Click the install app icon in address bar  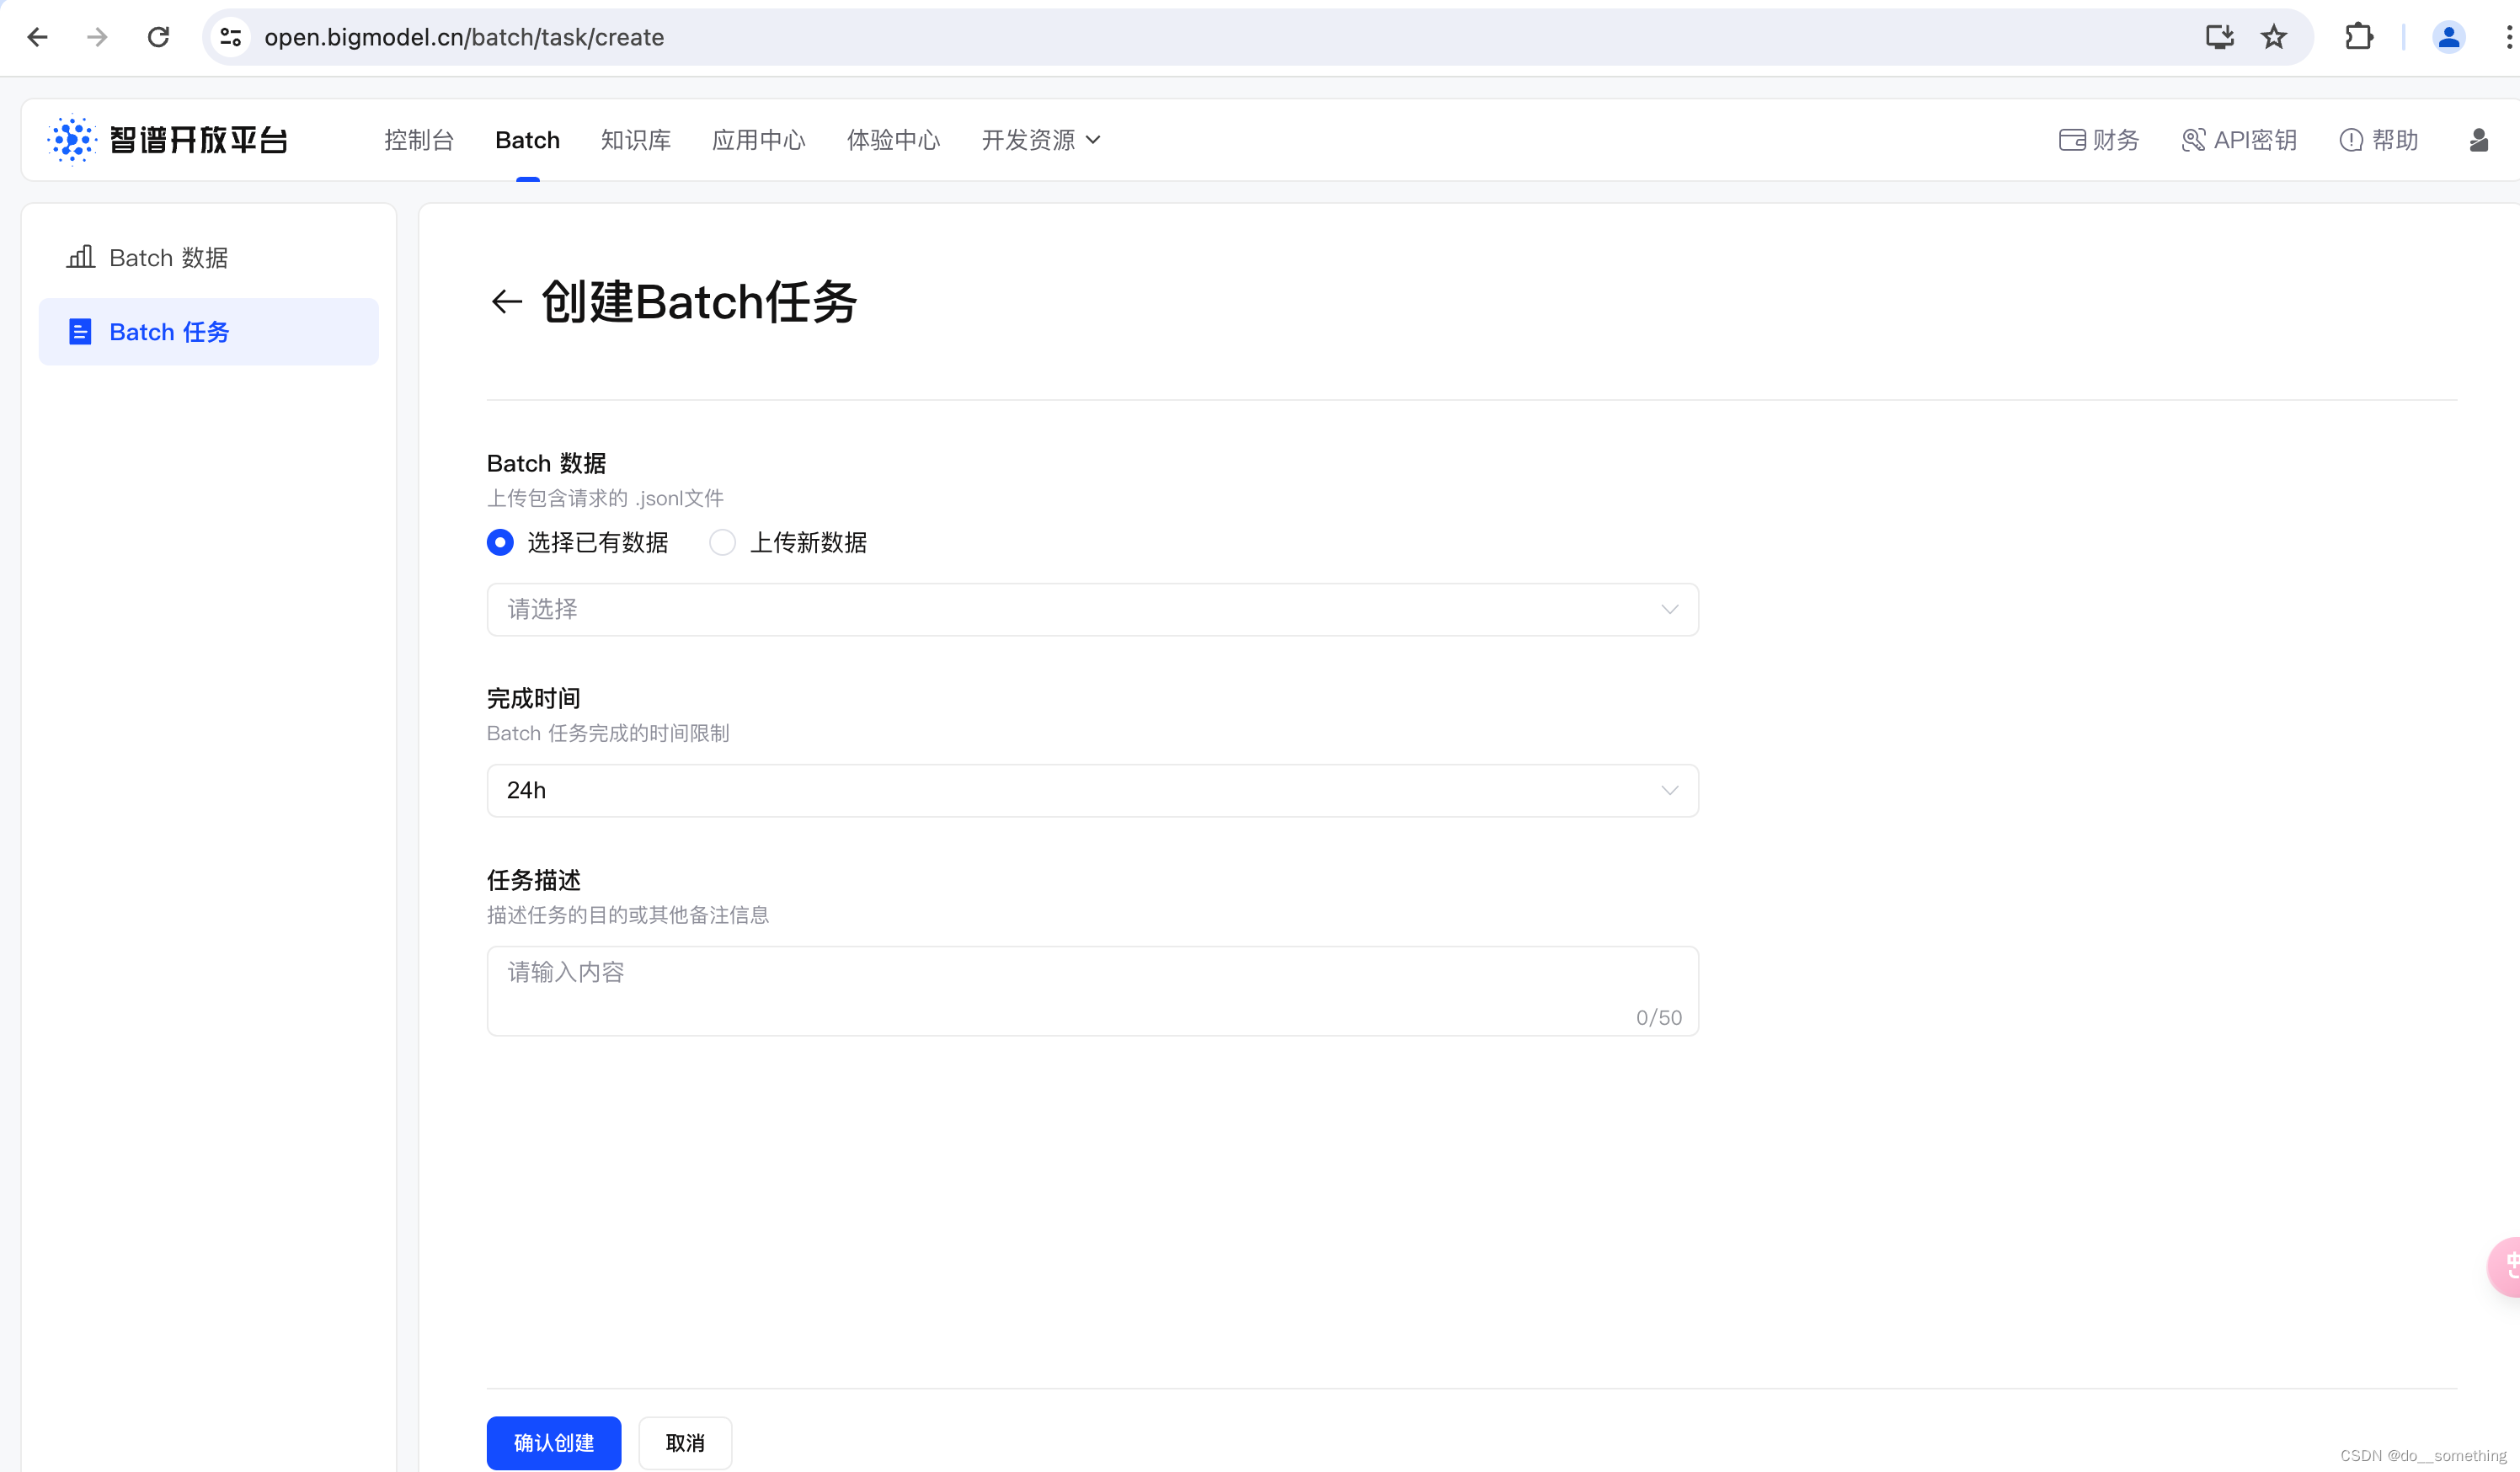click(x=2219, y=37)
